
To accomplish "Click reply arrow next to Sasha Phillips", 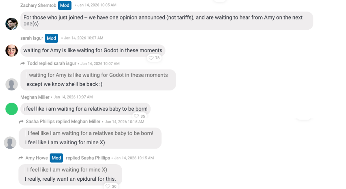I will [21, 122].
